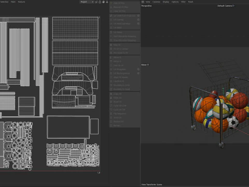Open the UV Straighten options gear

pyautogui.click(x=139, y=69)
